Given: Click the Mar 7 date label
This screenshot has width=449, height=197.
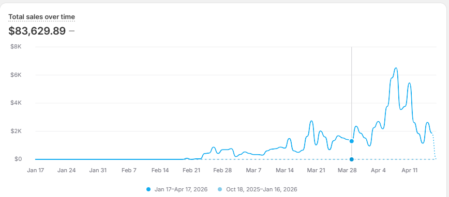Looking at the screenshot, I should coord(253,171).
